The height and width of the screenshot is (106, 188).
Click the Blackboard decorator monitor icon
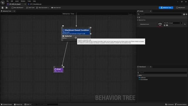coord(63,30)
